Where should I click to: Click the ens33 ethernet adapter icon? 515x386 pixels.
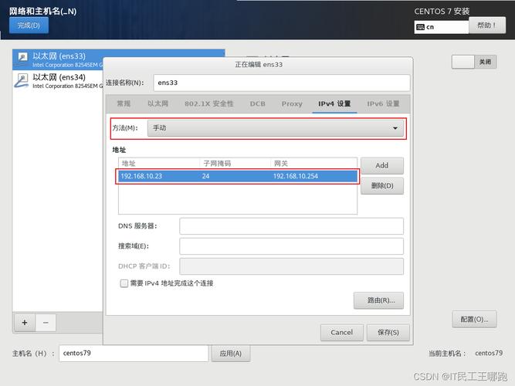22,58
